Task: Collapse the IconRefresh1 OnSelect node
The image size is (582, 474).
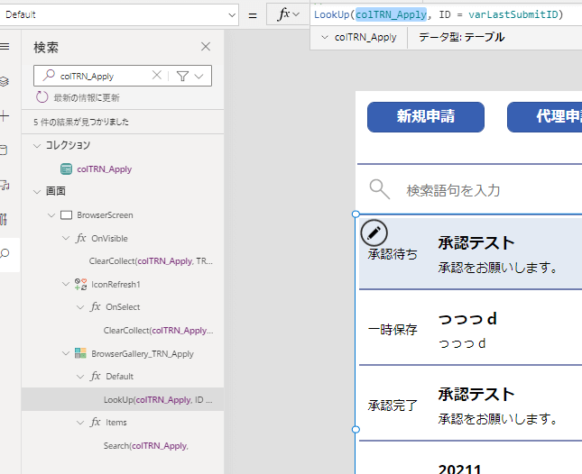Action: (80, 307)
